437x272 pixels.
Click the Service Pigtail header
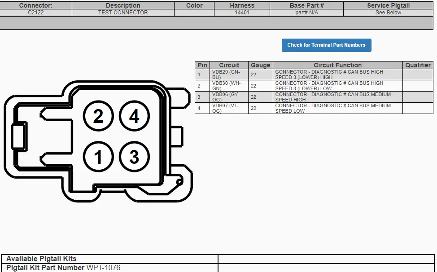tap(388, 5)
